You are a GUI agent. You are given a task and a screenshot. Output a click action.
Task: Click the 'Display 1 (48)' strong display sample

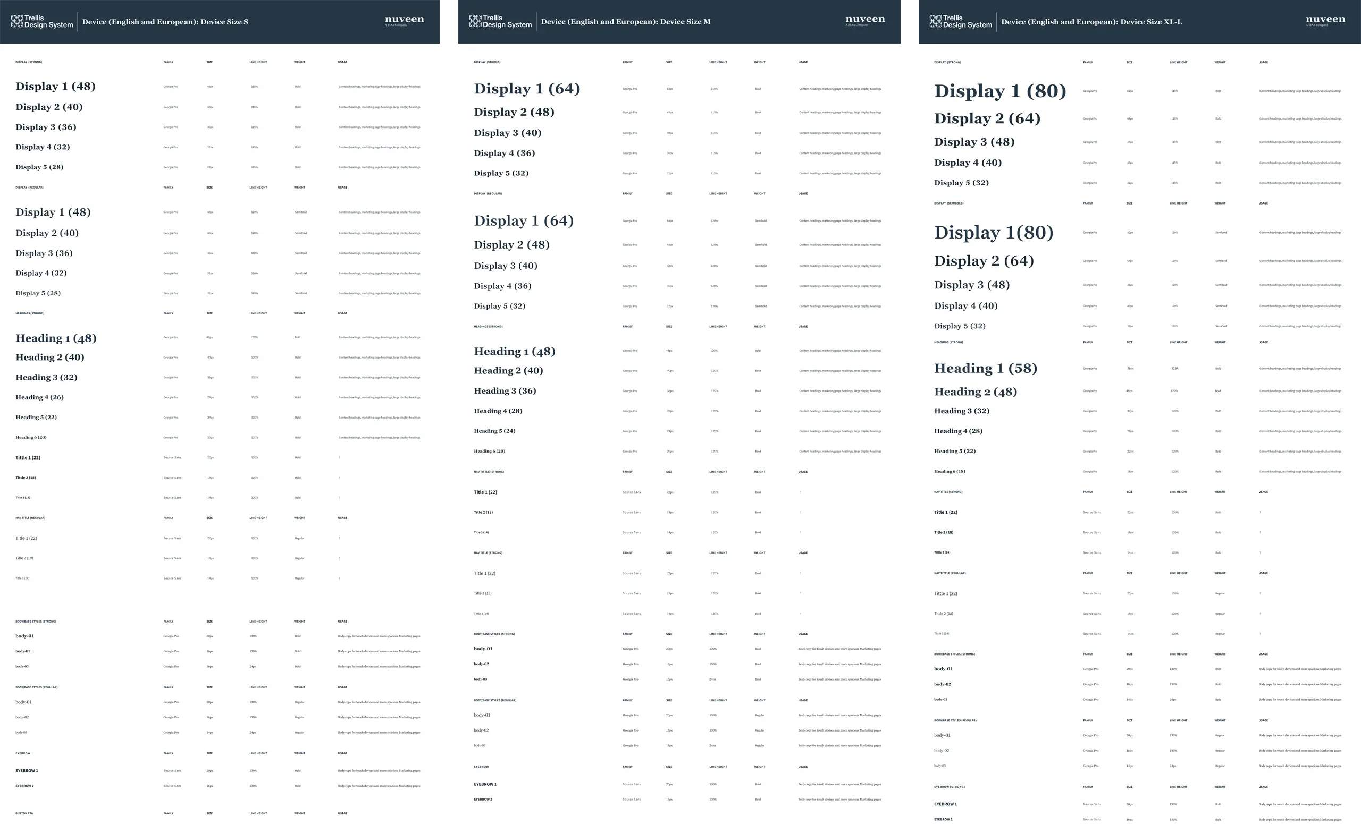click(55, 86)
